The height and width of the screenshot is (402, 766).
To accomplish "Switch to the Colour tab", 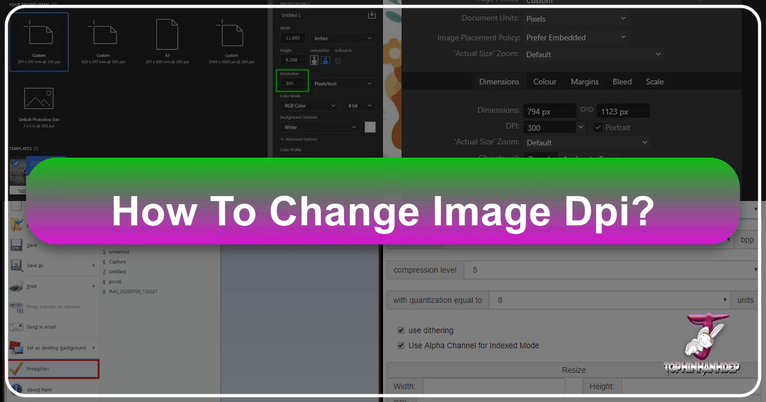I will (x=544, y=81).
